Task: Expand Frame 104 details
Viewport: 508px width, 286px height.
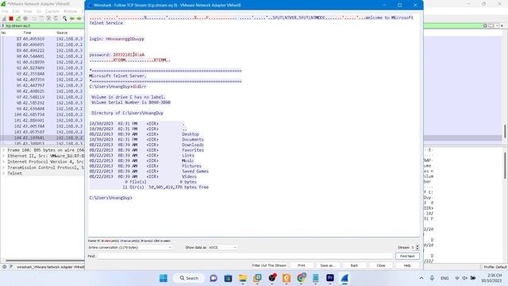Action: tap(3, 150)
